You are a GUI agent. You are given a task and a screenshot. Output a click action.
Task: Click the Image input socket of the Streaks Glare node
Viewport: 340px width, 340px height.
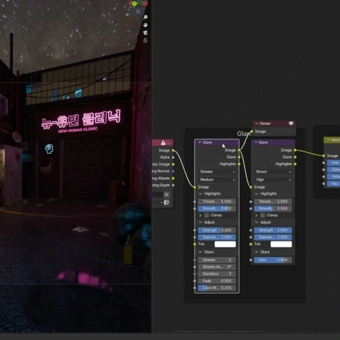click(194, 187)
